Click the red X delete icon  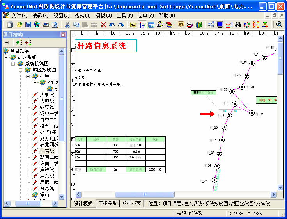click(x=103, y=25)
